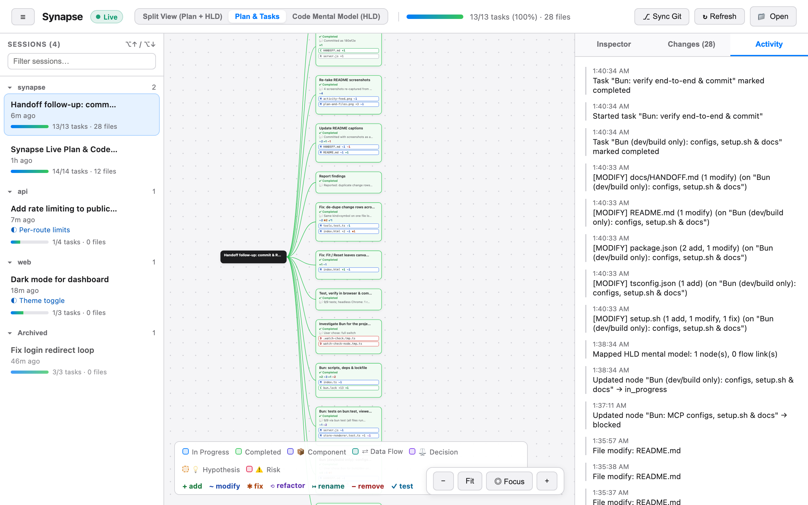The image size is (808, 505).
Task: Collapse the web session group
Action: click(10, 263)
